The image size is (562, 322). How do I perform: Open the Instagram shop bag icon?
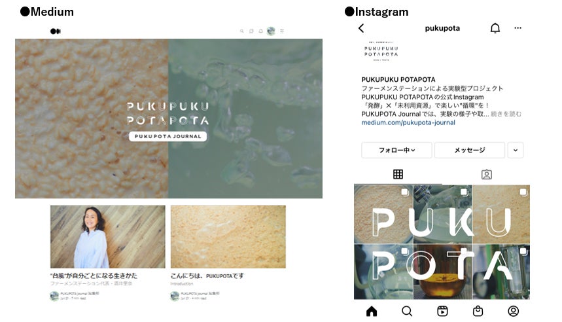[x=478, y=312]
